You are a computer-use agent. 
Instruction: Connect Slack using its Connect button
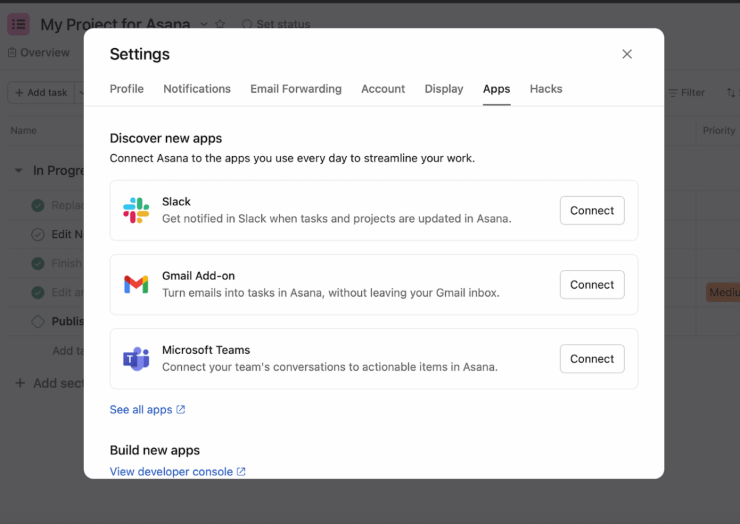(591, 210)
